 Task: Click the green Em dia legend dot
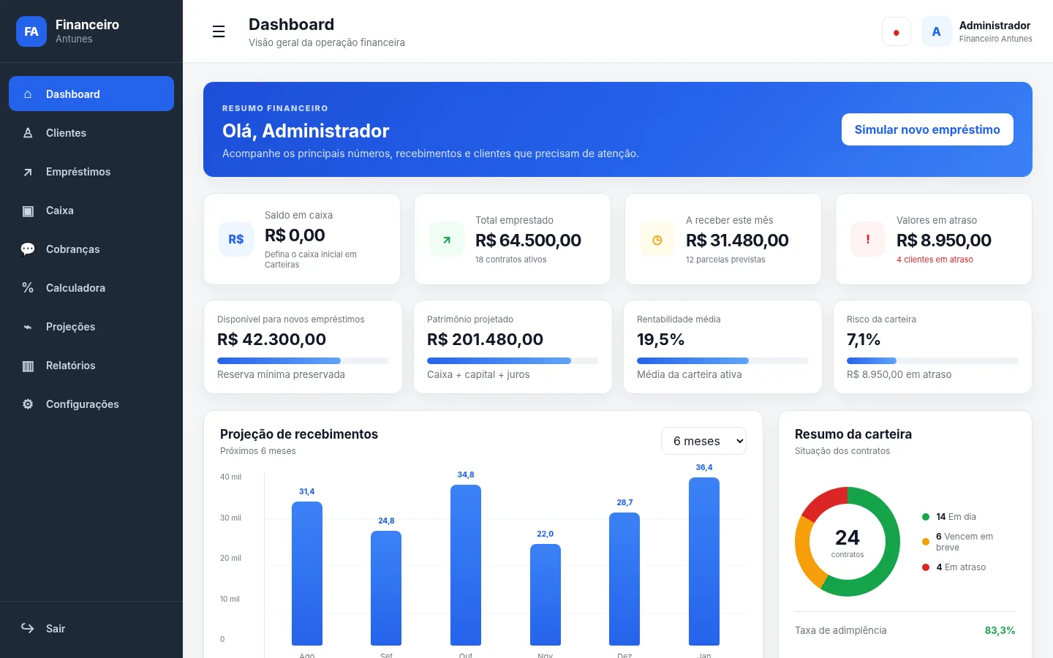[926, 517]
